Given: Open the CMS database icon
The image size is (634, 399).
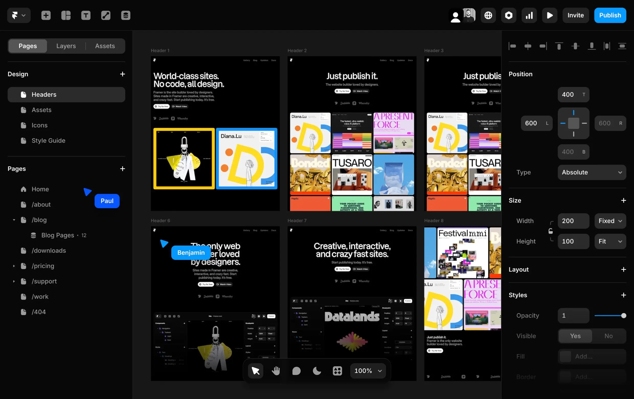Looking at the screenshot, I should [x=125, y=15].
